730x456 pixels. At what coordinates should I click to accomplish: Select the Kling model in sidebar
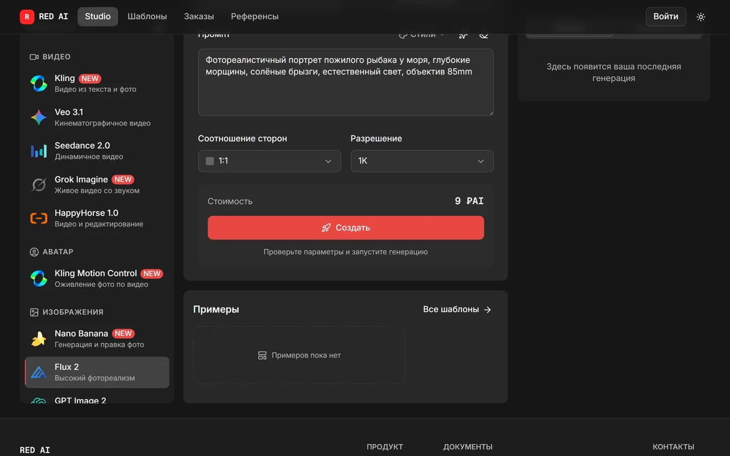(x=97, y=83)
